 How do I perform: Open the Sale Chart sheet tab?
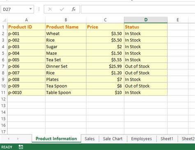pyautogui.click(x=113, y=138)
